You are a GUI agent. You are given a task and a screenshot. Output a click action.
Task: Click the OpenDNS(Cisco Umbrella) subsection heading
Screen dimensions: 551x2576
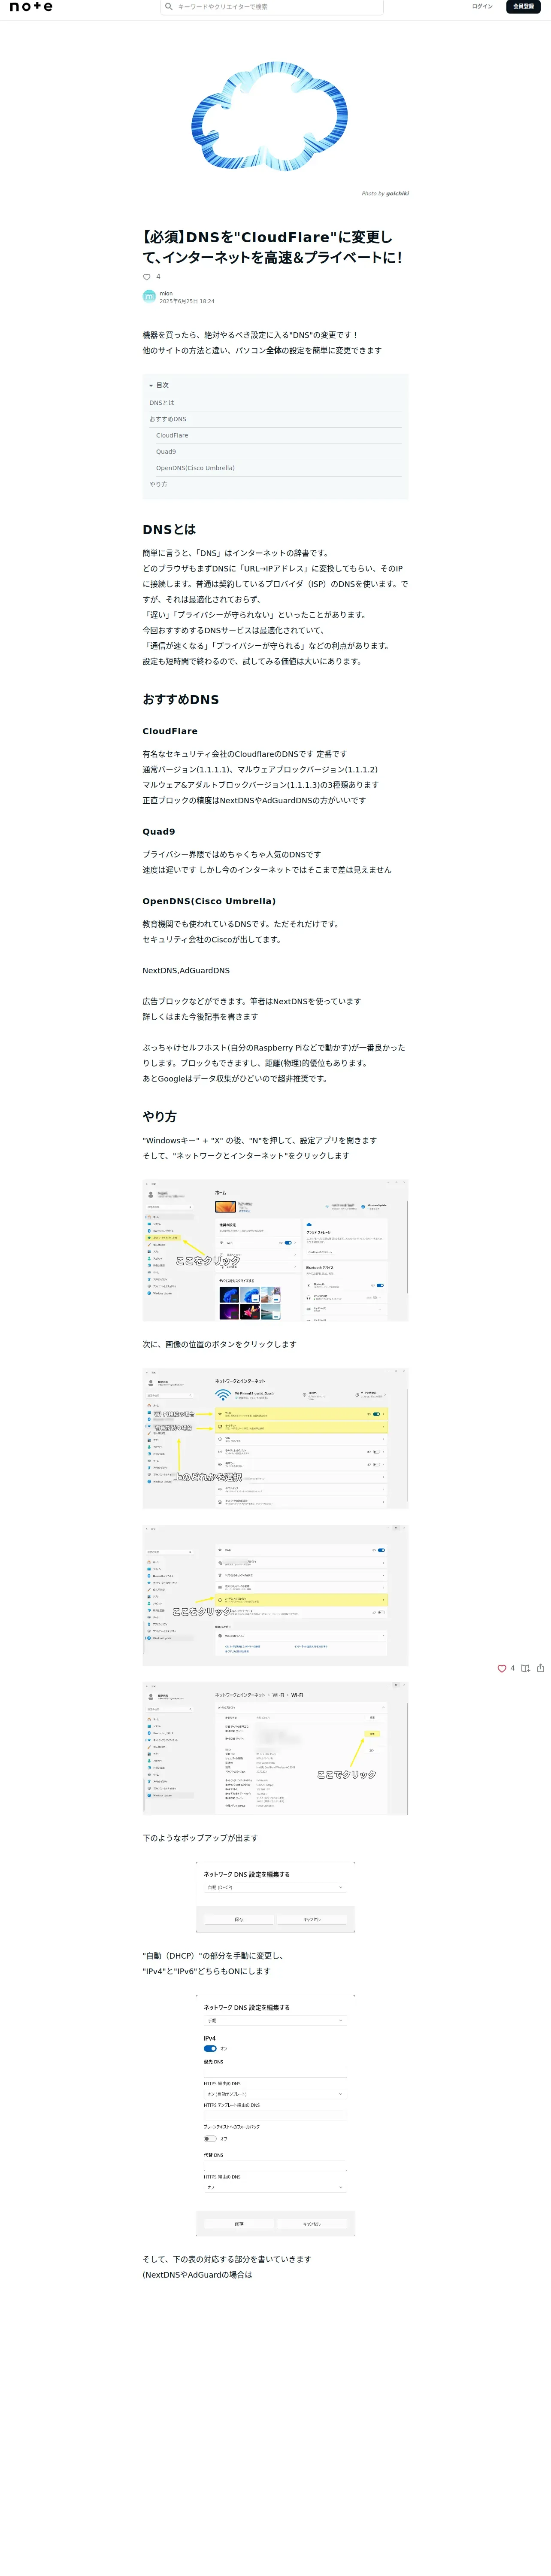click(x=209, y=901)
